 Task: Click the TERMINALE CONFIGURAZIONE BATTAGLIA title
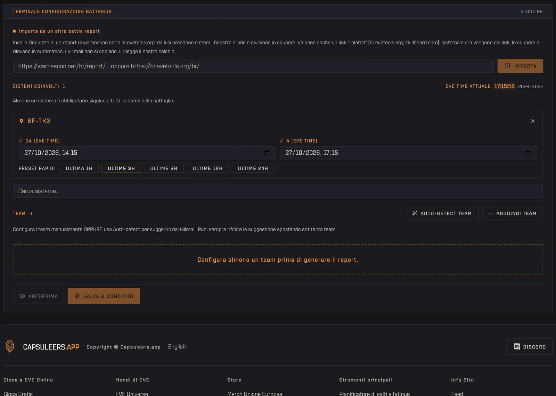[x=62, y=11]
